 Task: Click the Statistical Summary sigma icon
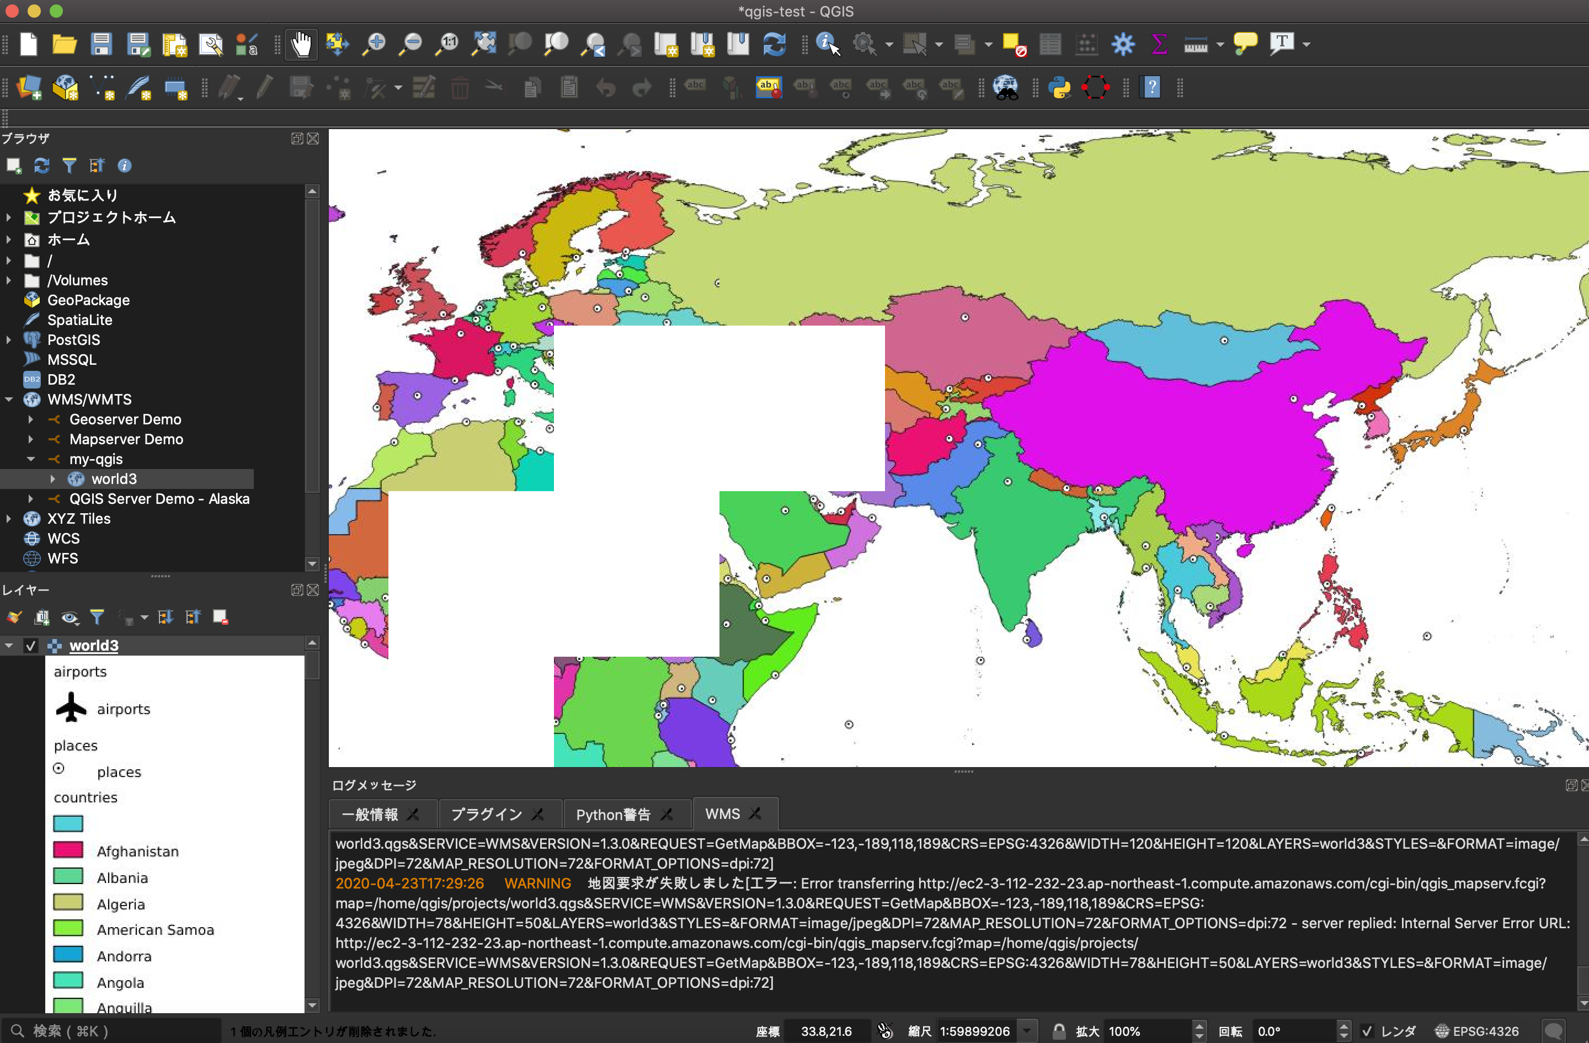pyautogui.click(x=1159, y=44)
